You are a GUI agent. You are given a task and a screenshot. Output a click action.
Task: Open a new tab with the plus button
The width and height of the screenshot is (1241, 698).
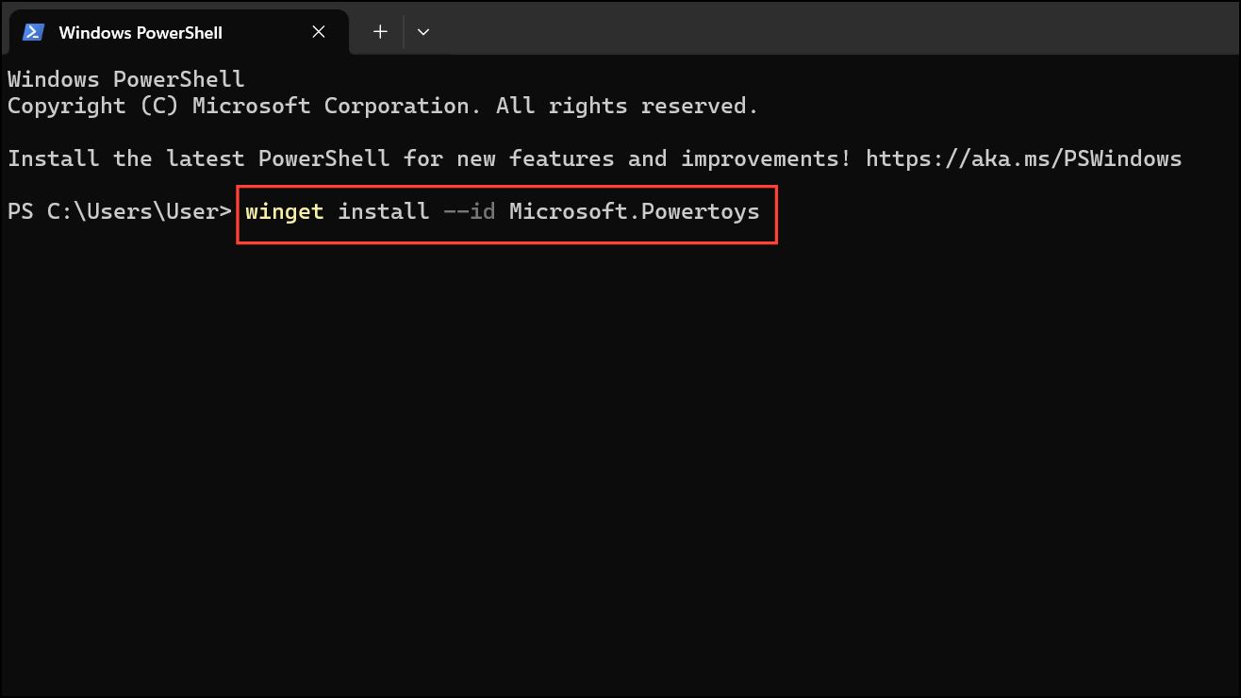pos(380,32)
